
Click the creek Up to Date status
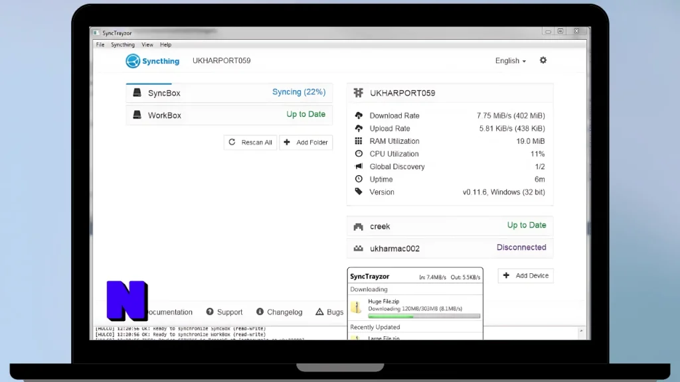pos(527,225)
